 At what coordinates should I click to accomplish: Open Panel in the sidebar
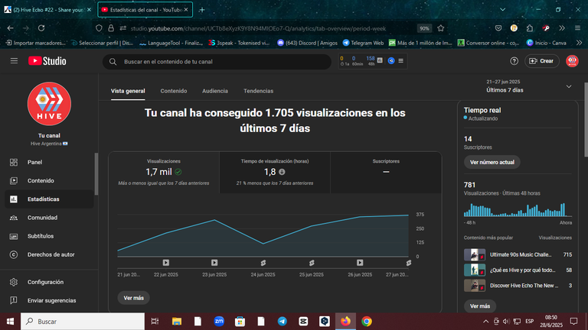coord(49,162)
